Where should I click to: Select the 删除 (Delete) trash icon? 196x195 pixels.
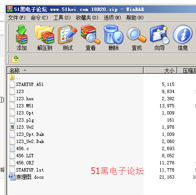[113, 38]
